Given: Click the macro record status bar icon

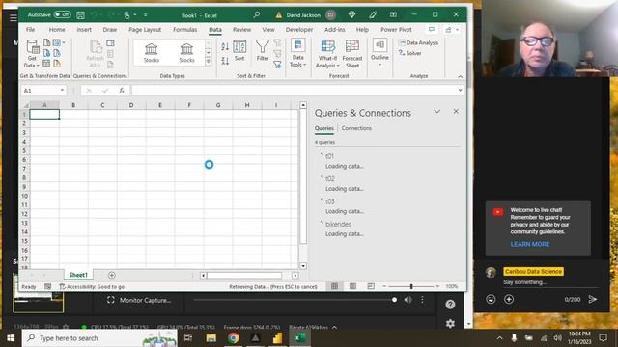Looking at the screenshot, I should (47, 287).
